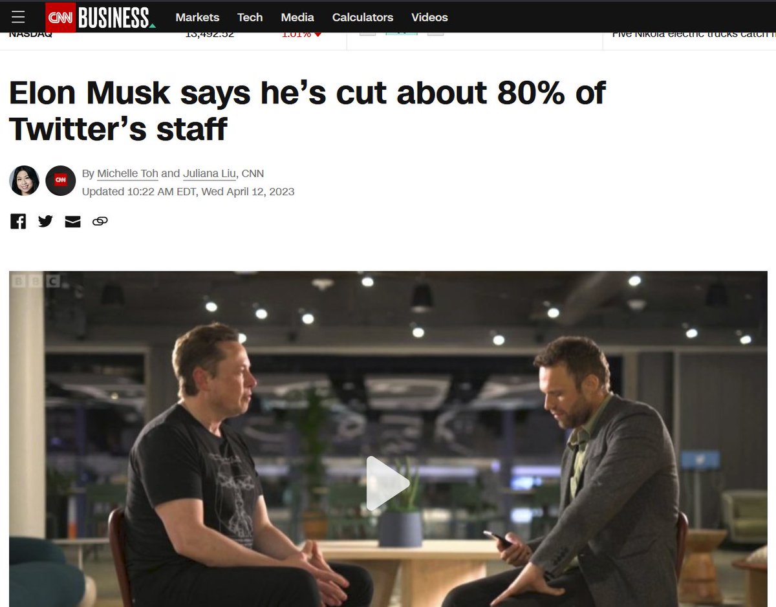Viewport: 776px width, 607px height.
Task: Click the article headline about Twitter staff
Action: (x=307, y=111)
